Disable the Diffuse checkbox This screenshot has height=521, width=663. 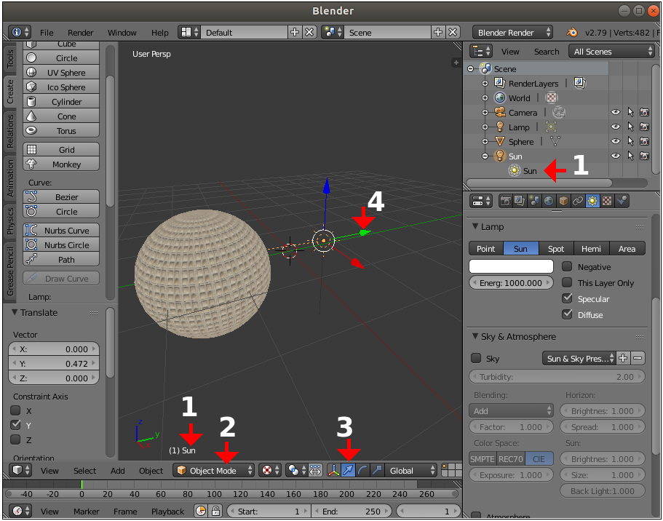[x=567, y=314]
